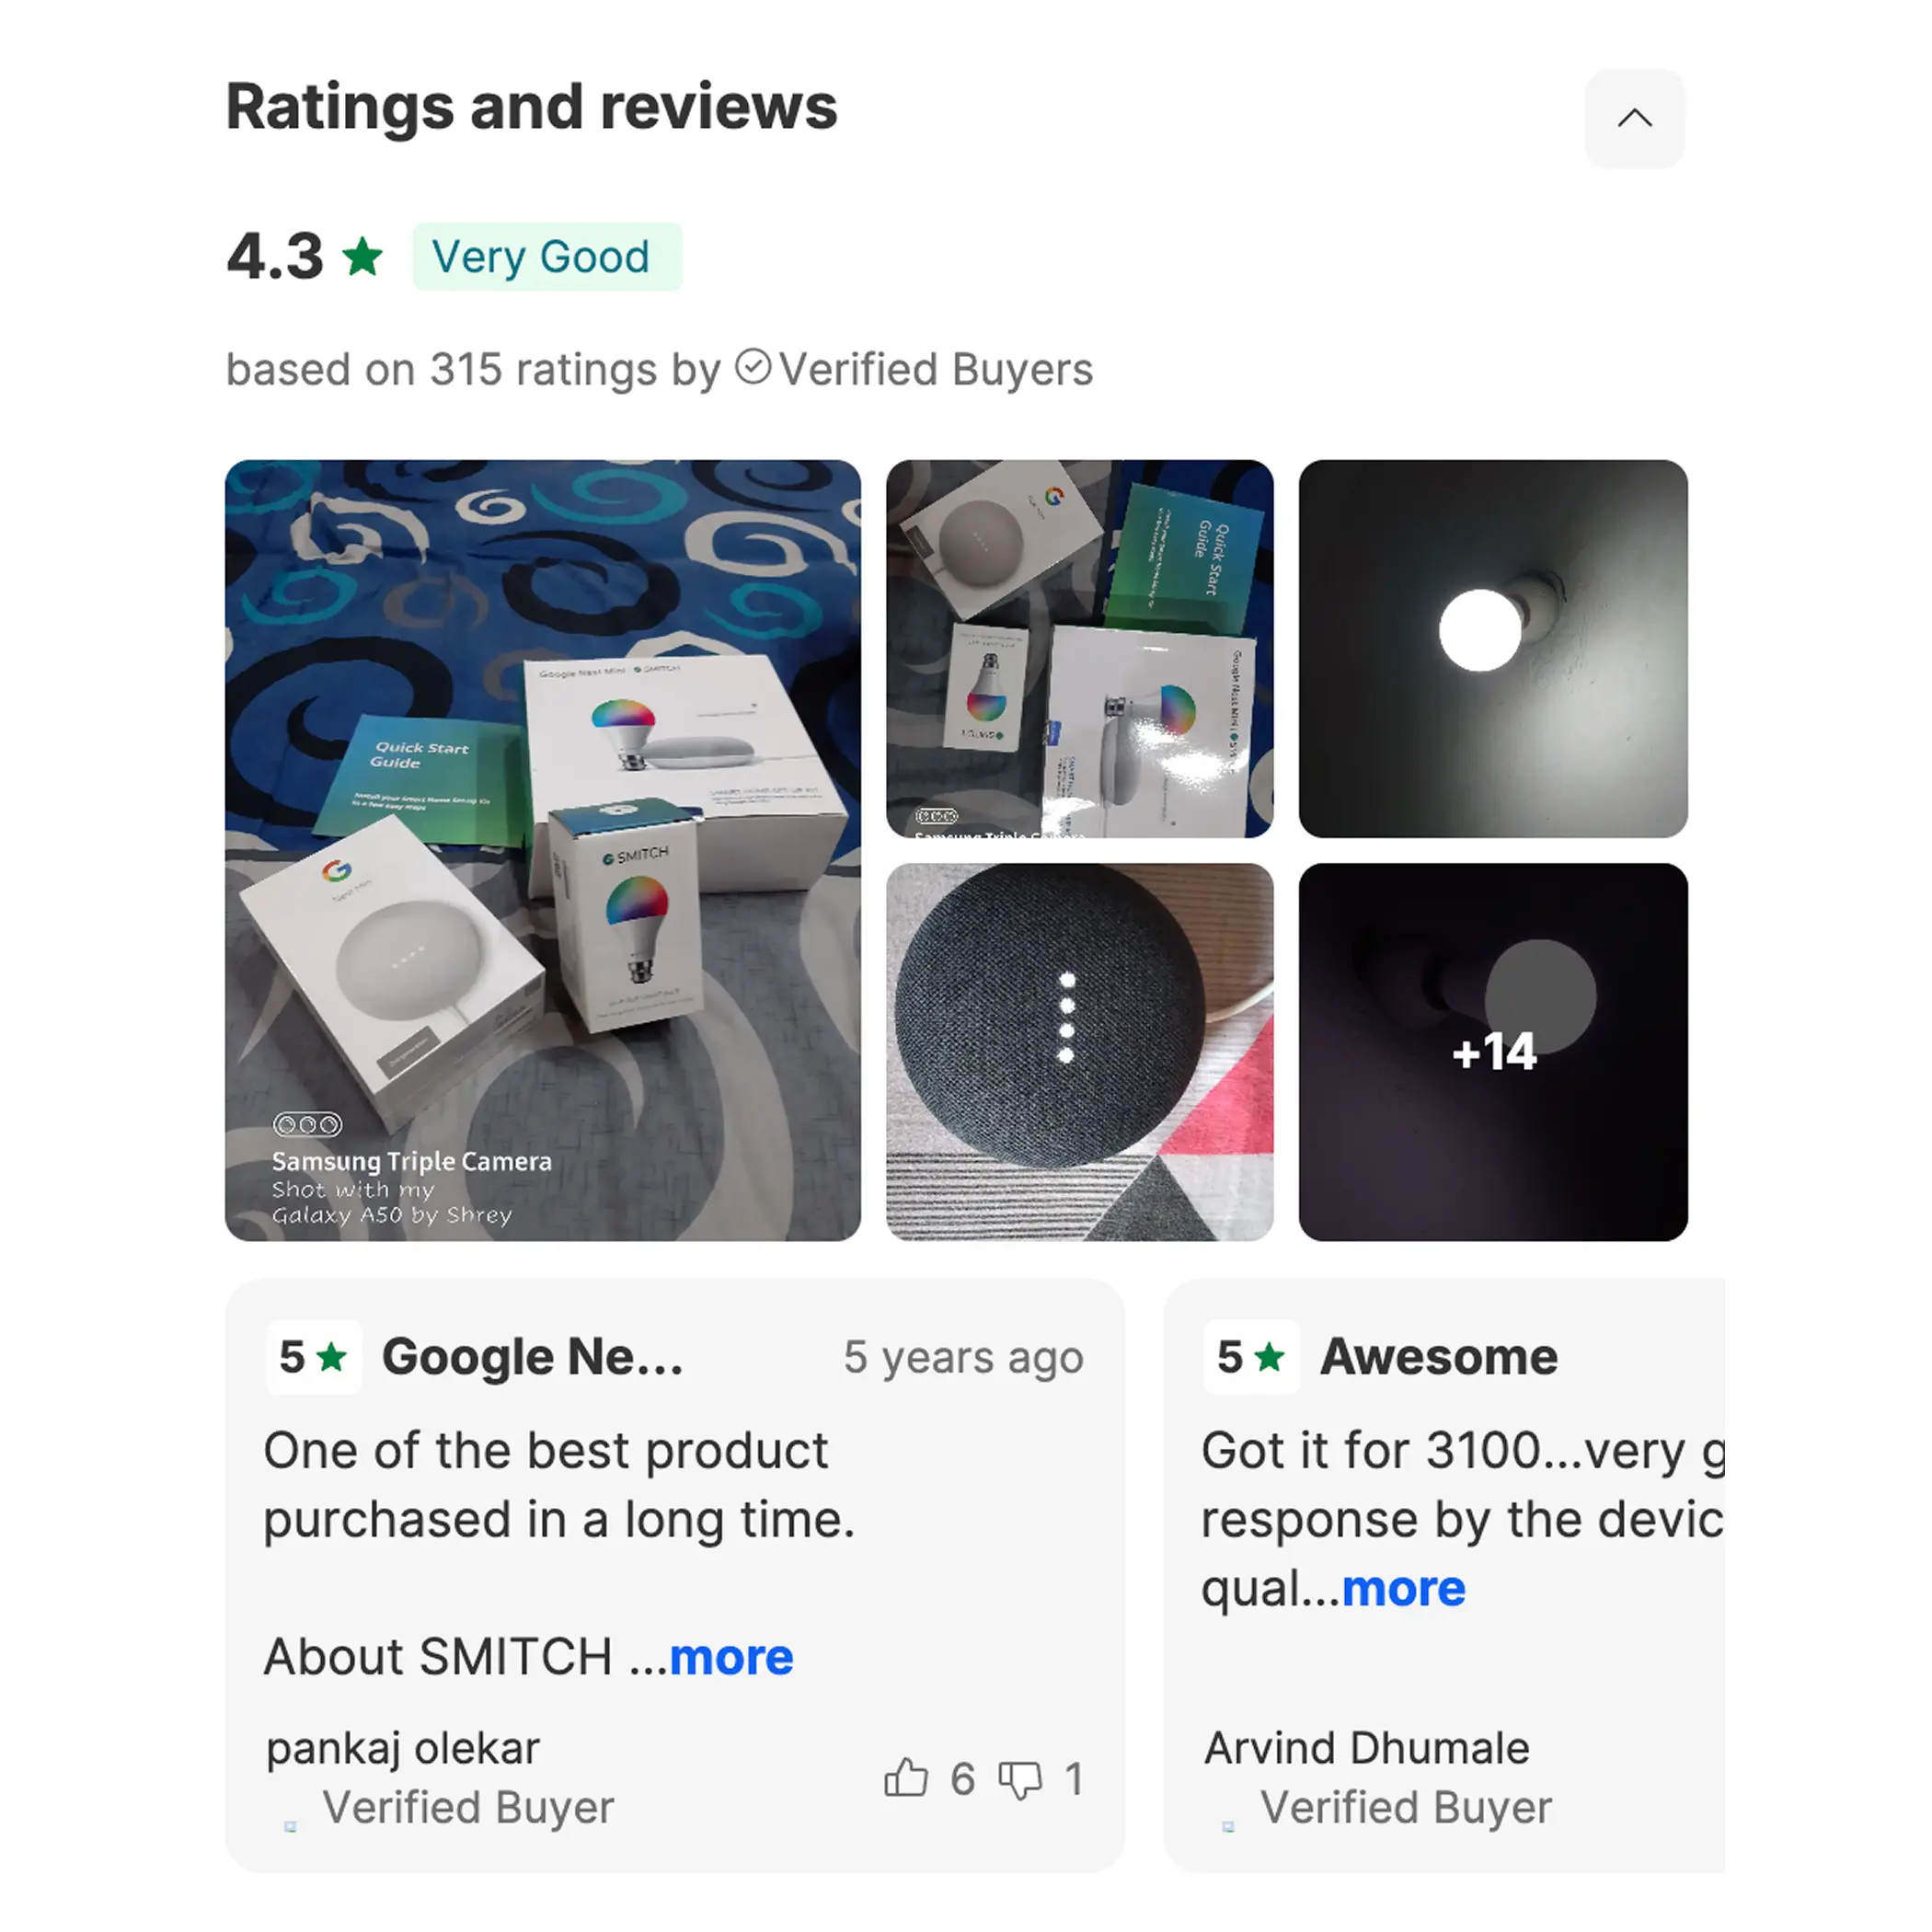
Task: Click the thumbs down icon on pankaj's review
Action: coord(1023,1781)
